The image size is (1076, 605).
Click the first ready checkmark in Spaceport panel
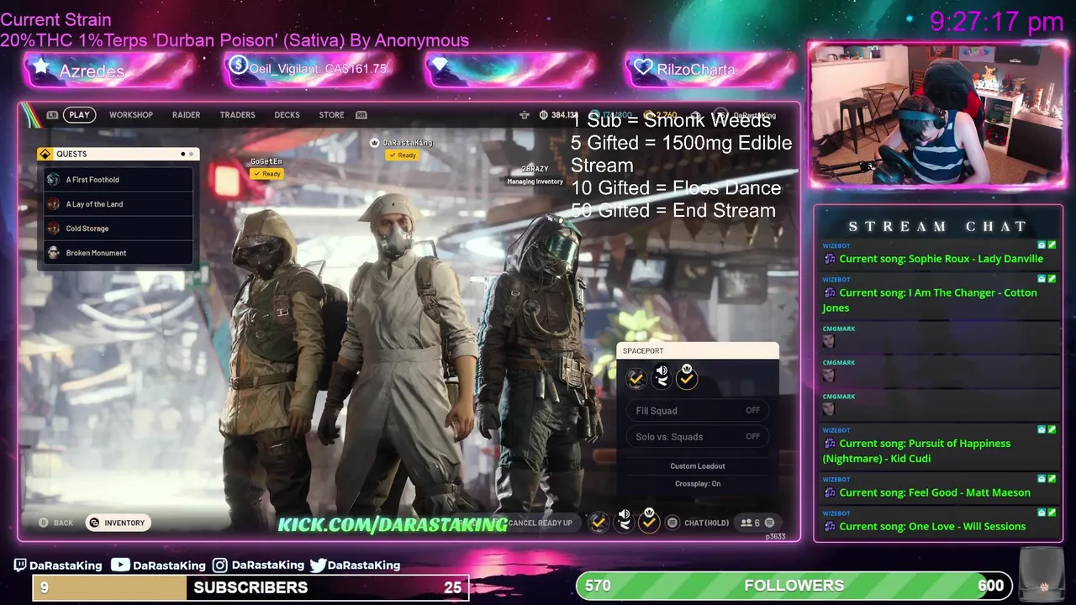click(636, 379)
